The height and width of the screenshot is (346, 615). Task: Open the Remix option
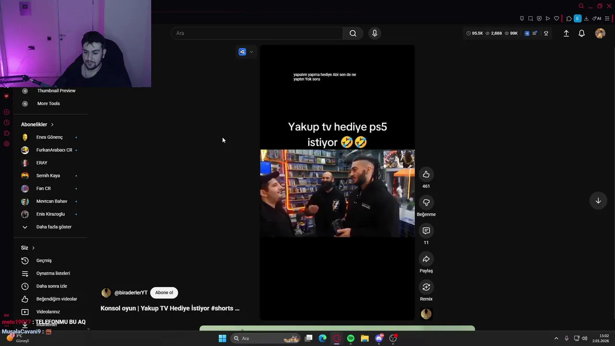pos(426,287)
